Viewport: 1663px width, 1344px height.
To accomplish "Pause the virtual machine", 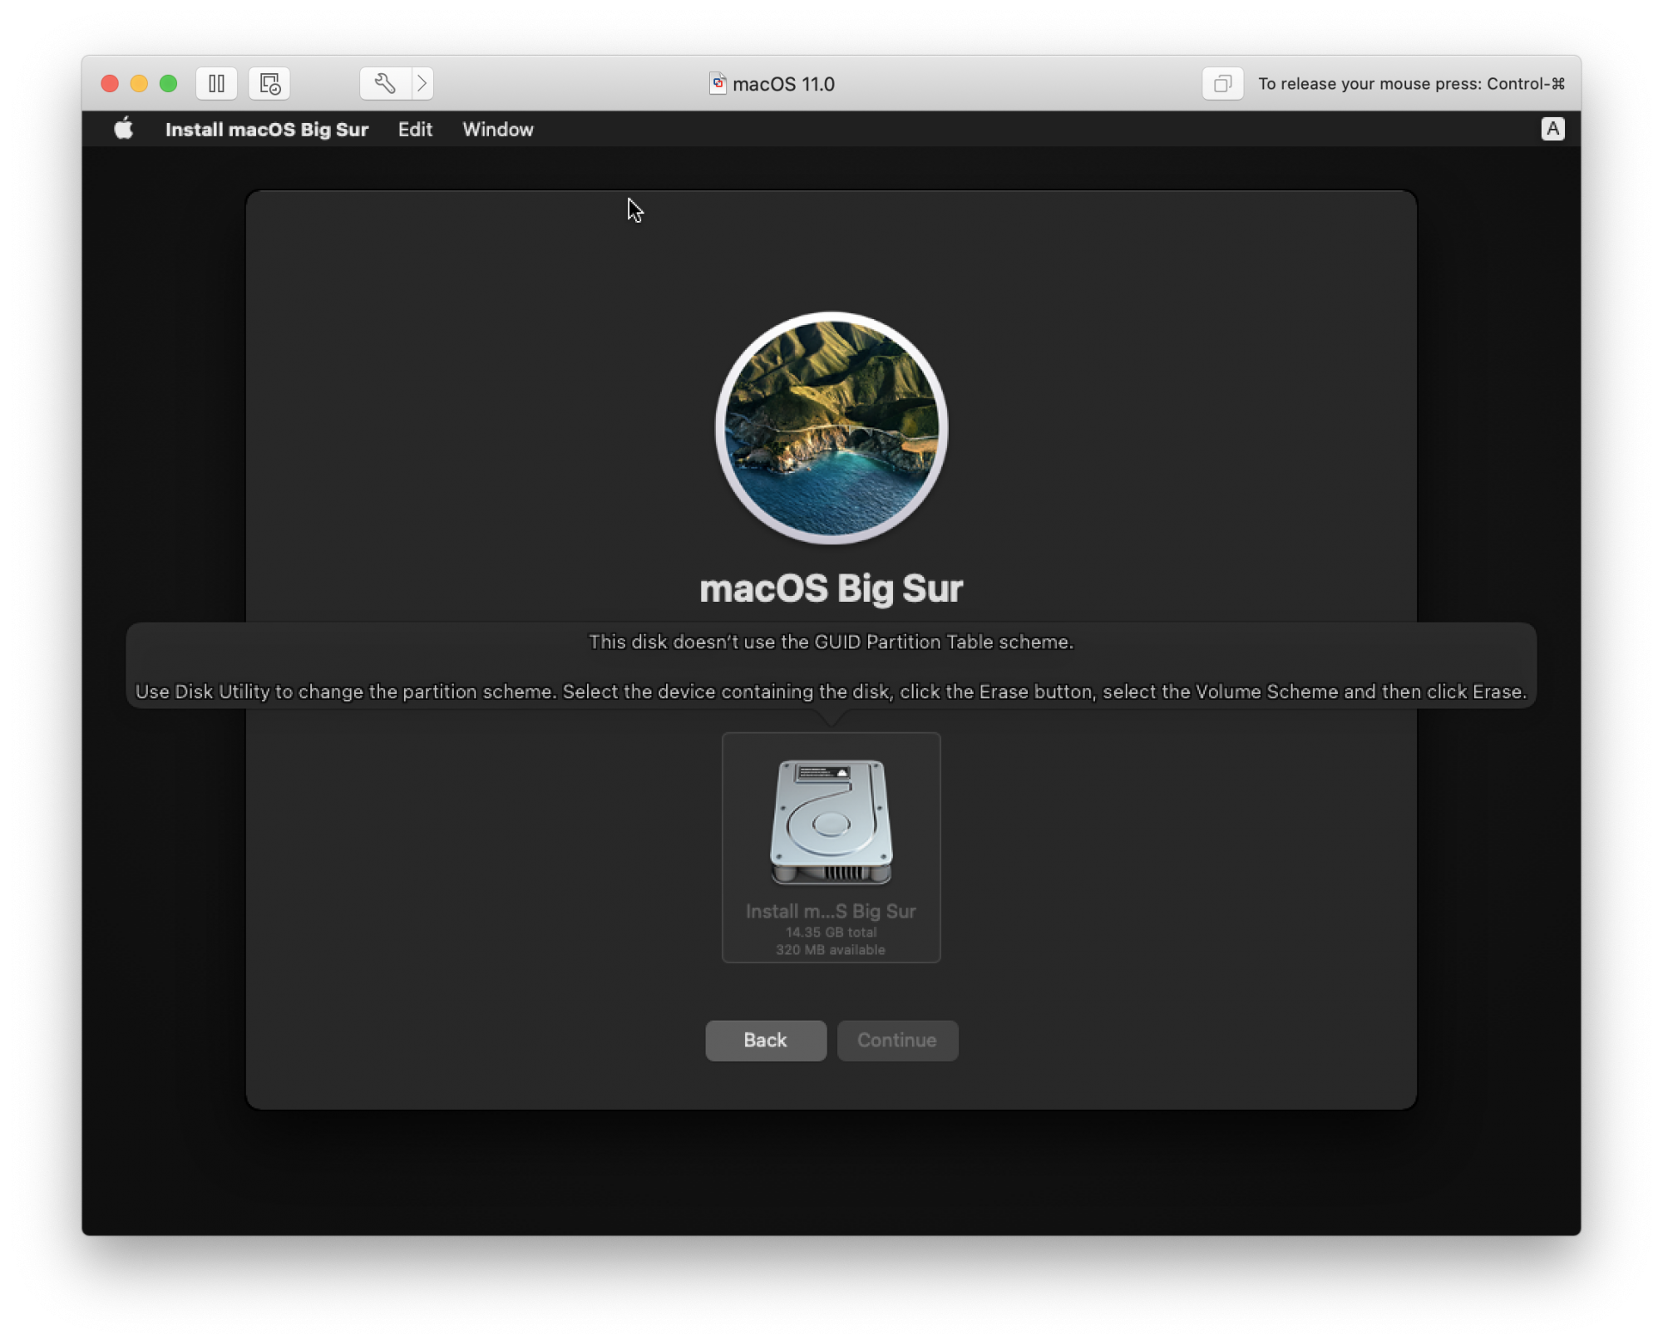I will pyautogui.click(x=216, y=84).
